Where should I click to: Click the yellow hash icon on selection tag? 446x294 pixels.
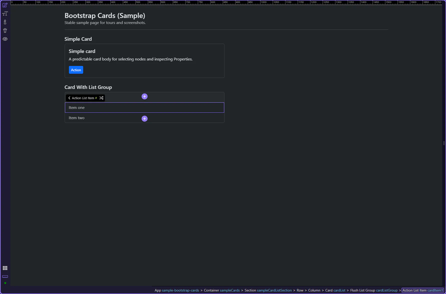[96, 98]
